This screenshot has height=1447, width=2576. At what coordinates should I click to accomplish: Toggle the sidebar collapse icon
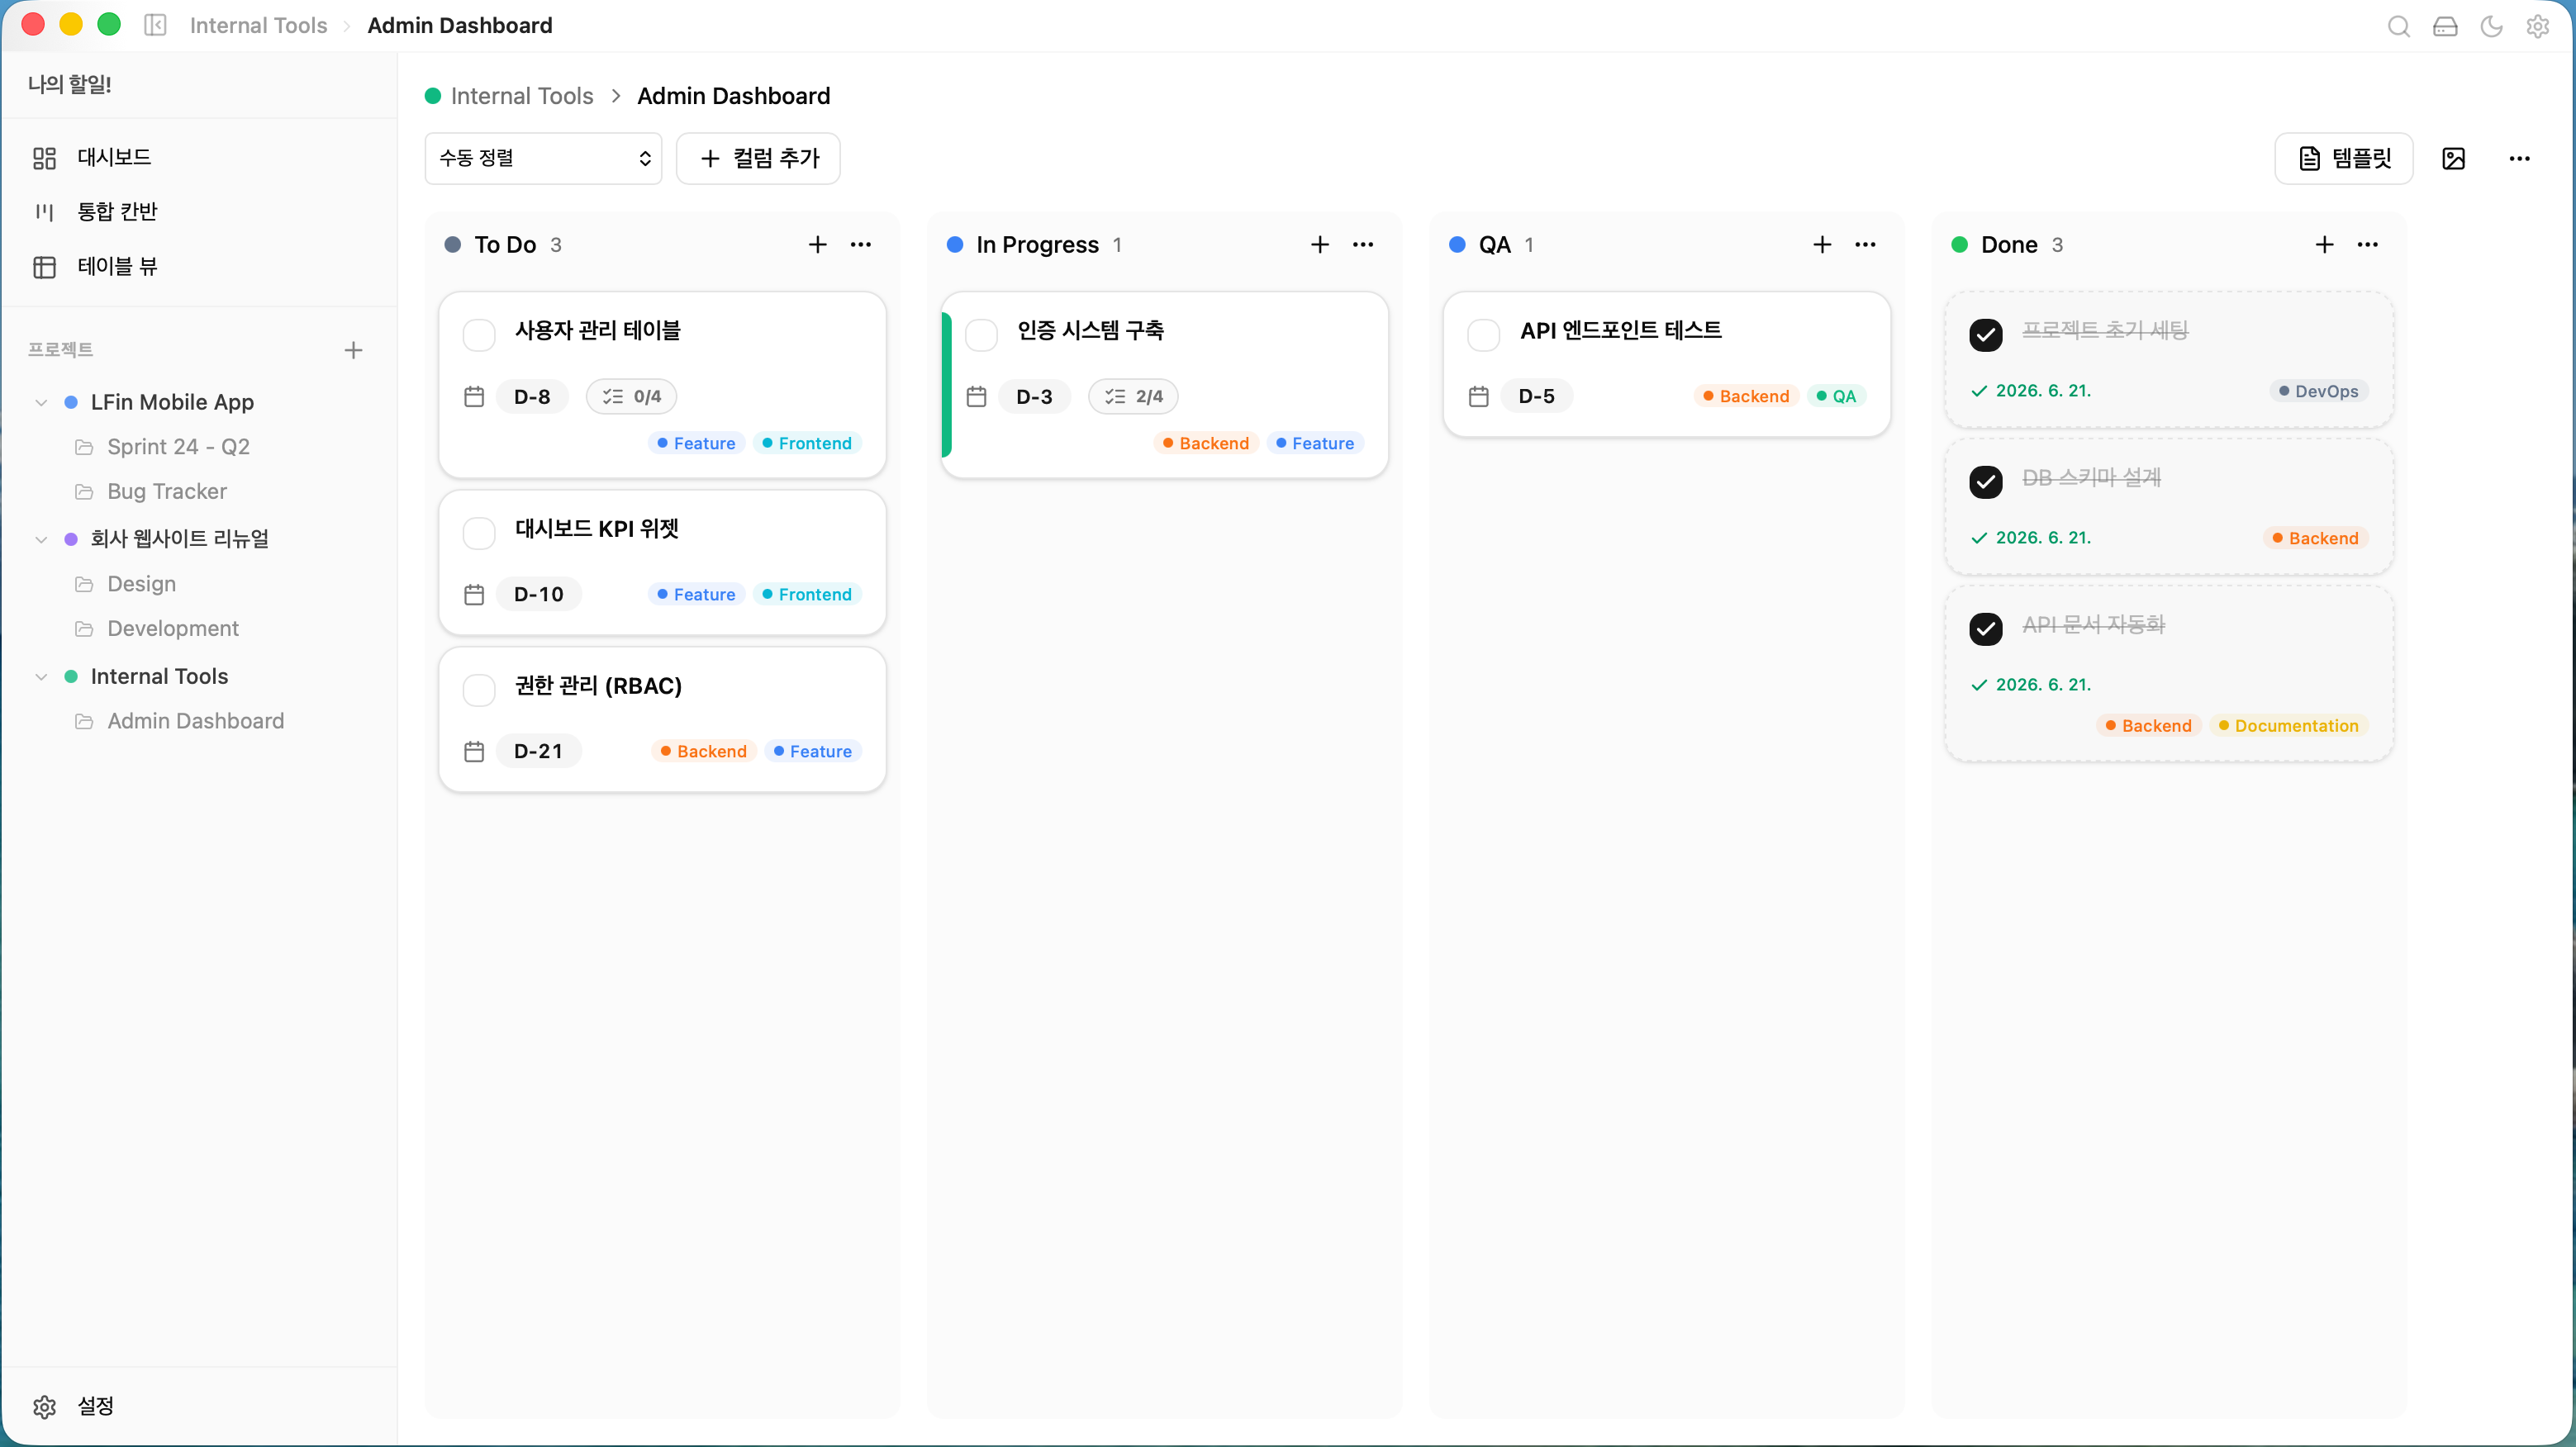[155, 25]
